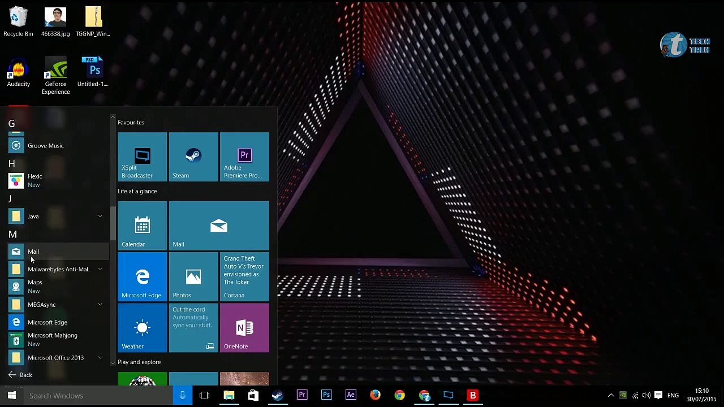Viewport: 724px width, 407px height.
Task: Open the Action Center notifications icon
Action: click(x=658, y=396)
